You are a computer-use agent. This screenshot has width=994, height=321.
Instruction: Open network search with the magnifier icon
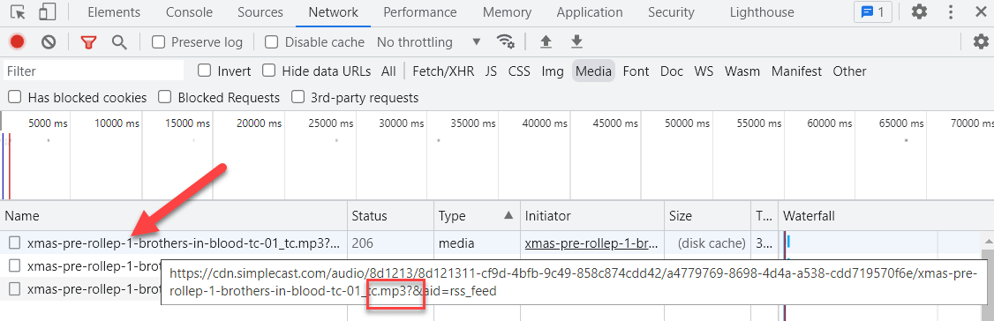(x=119, y=42)
